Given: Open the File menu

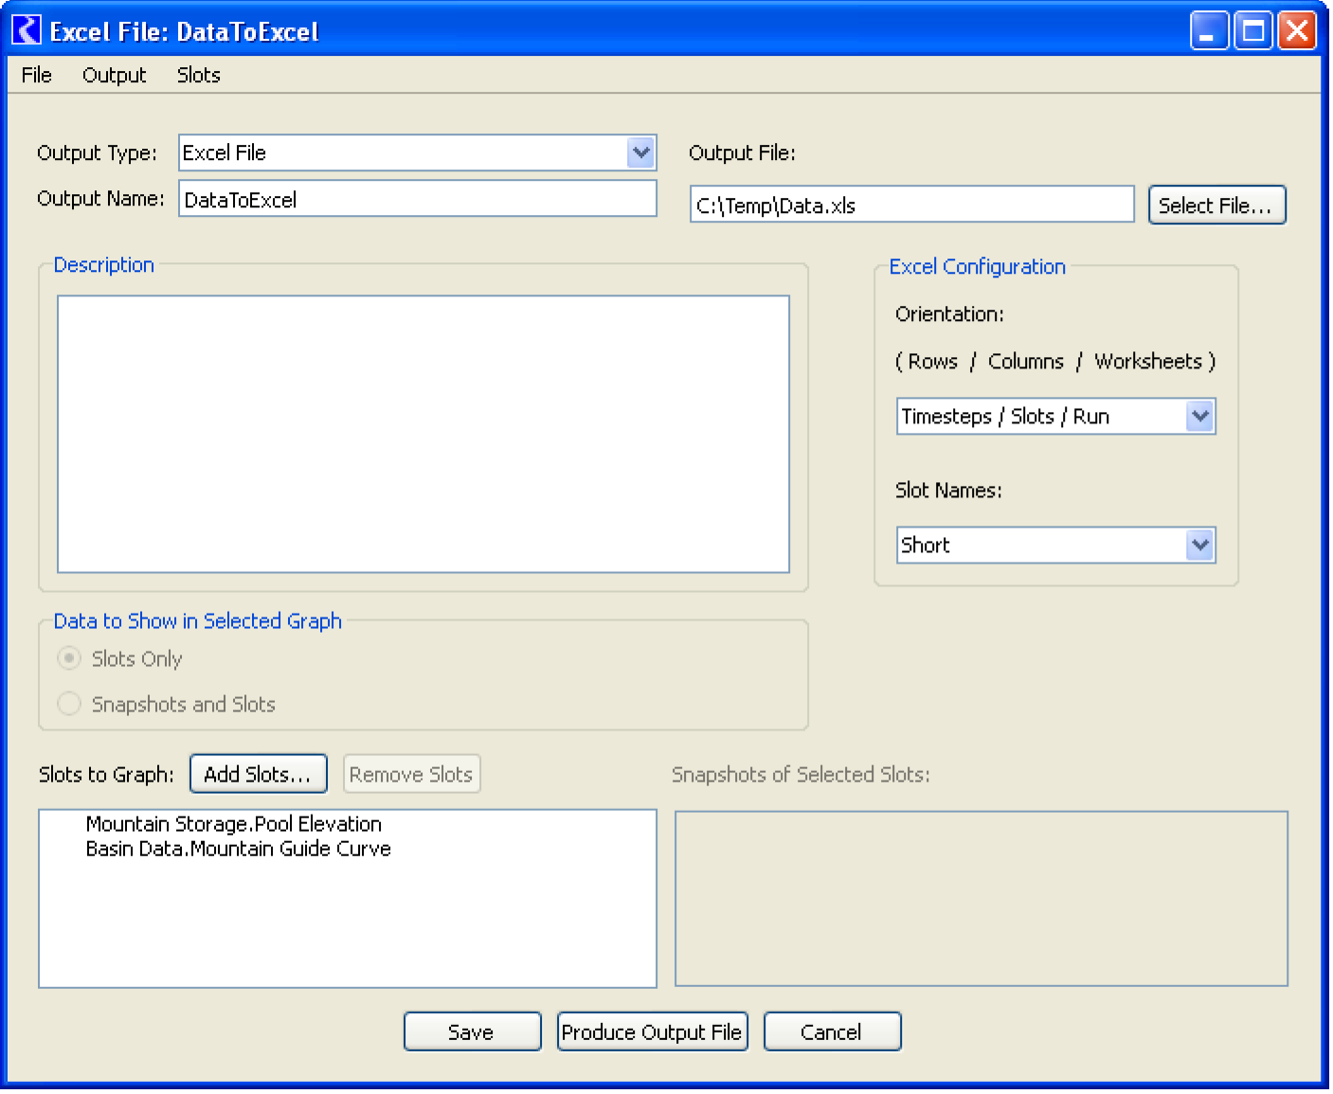Looking at the screenshot, I should (x=36, y=75).
